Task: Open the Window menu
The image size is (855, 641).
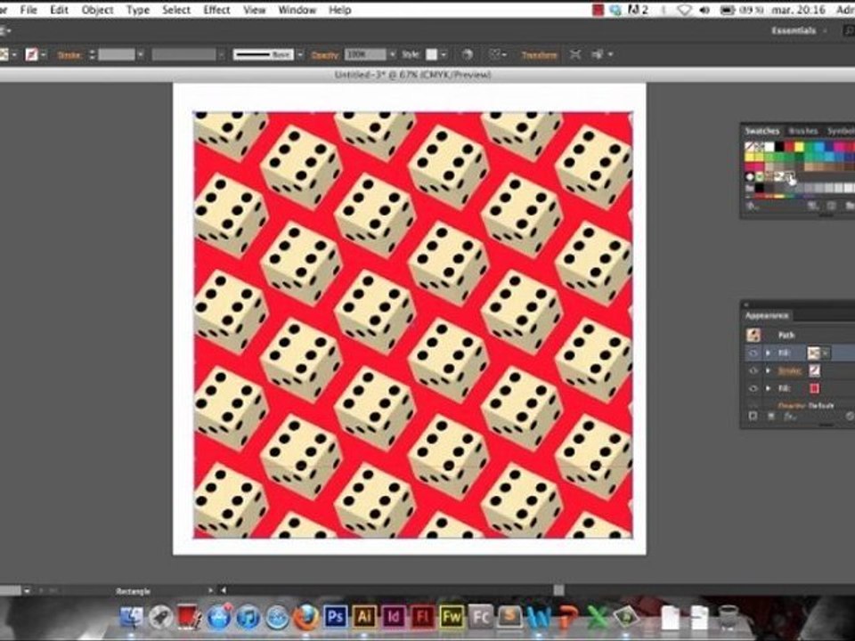Action: 297,10
